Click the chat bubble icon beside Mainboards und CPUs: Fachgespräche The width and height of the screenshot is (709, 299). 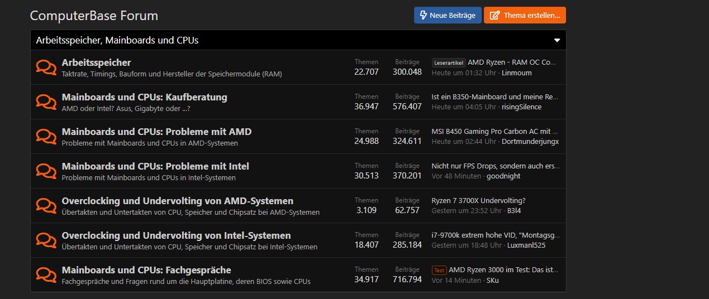click(x=46, y=275)
